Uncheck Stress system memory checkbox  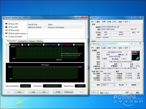(9, 33)
